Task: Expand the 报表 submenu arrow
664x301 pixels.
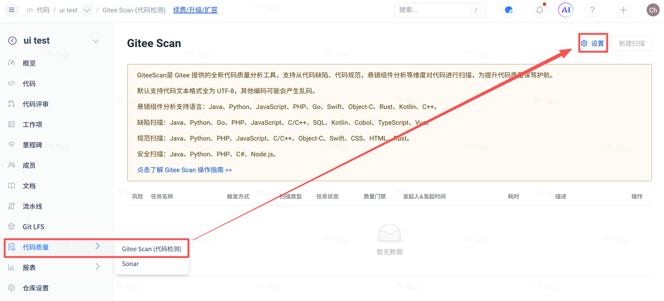Action: click(98, 267)
